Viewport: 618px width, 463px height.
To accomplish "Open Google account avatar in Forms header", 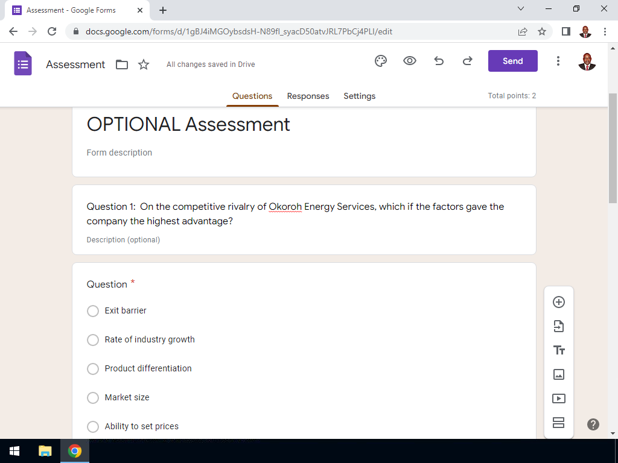I will [x=587, y=61].
